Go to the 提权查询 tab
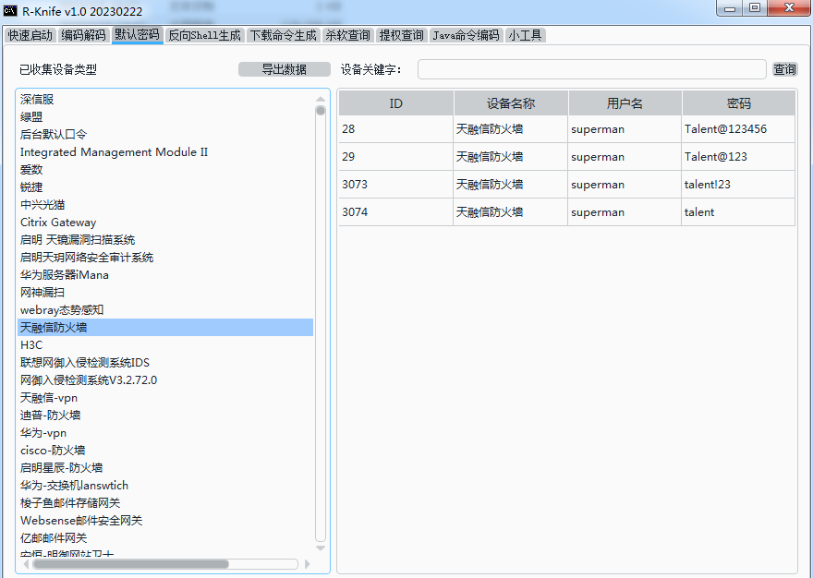The image size is (813, 578). pyautogui.click(x=401, y=35)
